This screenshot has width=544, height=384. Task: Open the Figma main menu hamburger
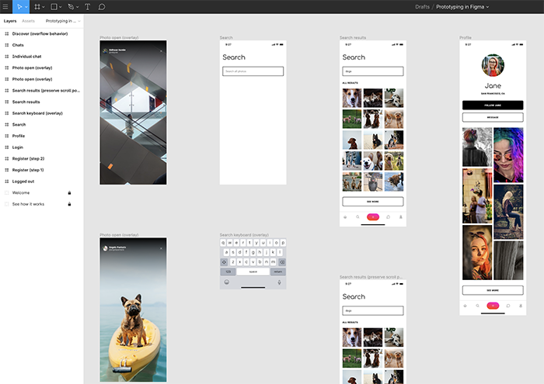[5, 6]
